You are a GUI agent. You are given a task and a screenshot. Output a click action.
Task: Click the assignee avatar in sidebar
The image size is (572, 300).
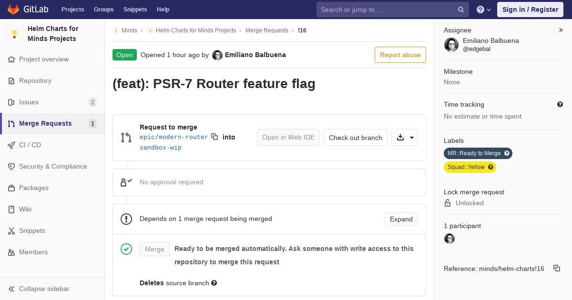(451, 45)
